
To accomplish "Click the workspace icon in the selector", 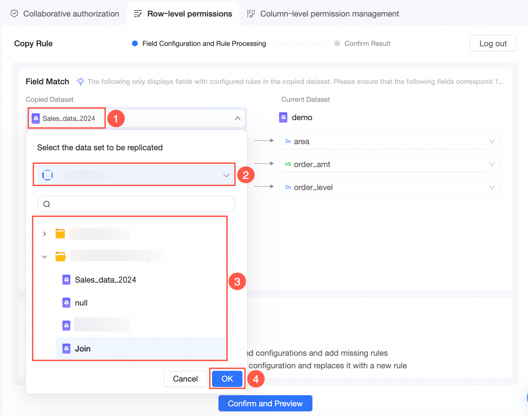I will pos(48,175).
